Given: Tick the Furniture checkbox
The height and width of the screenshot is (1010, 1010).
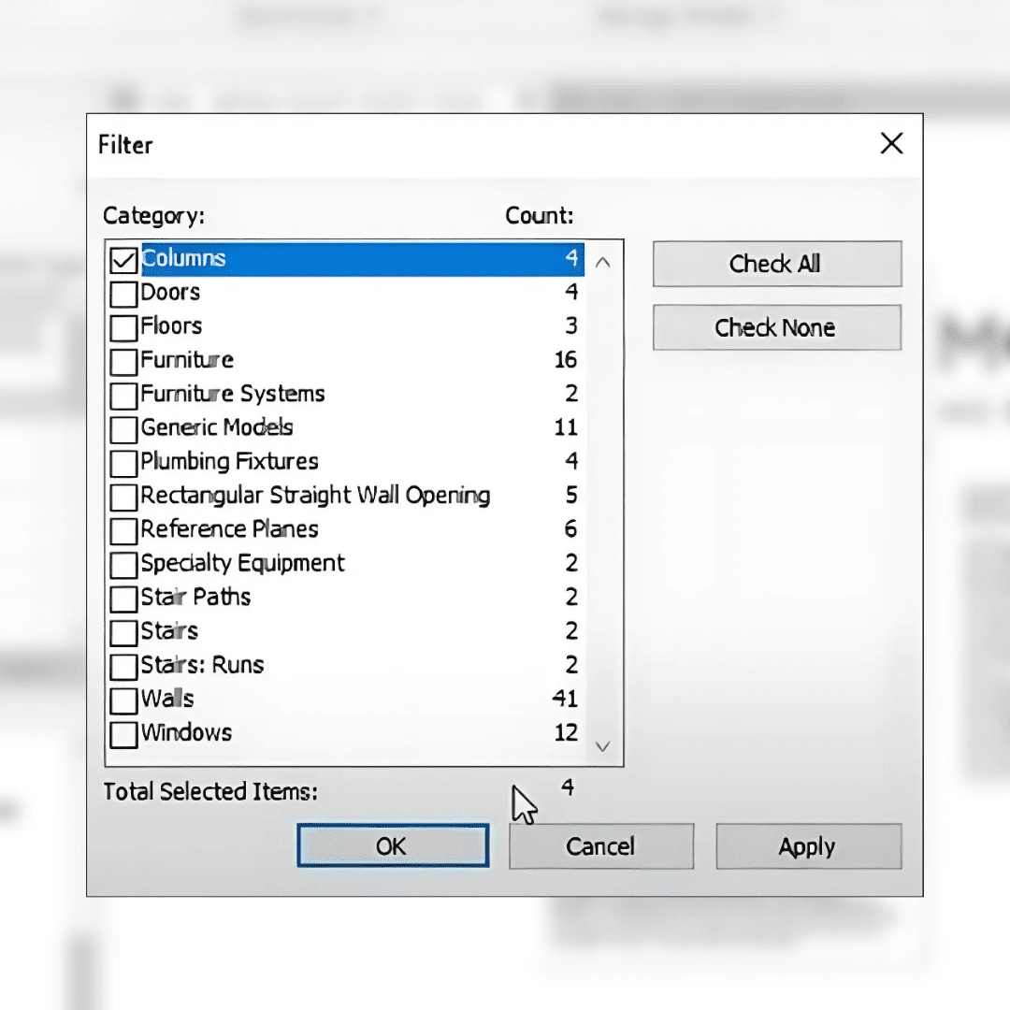Looking at the screenshot, I should [123, 362].
